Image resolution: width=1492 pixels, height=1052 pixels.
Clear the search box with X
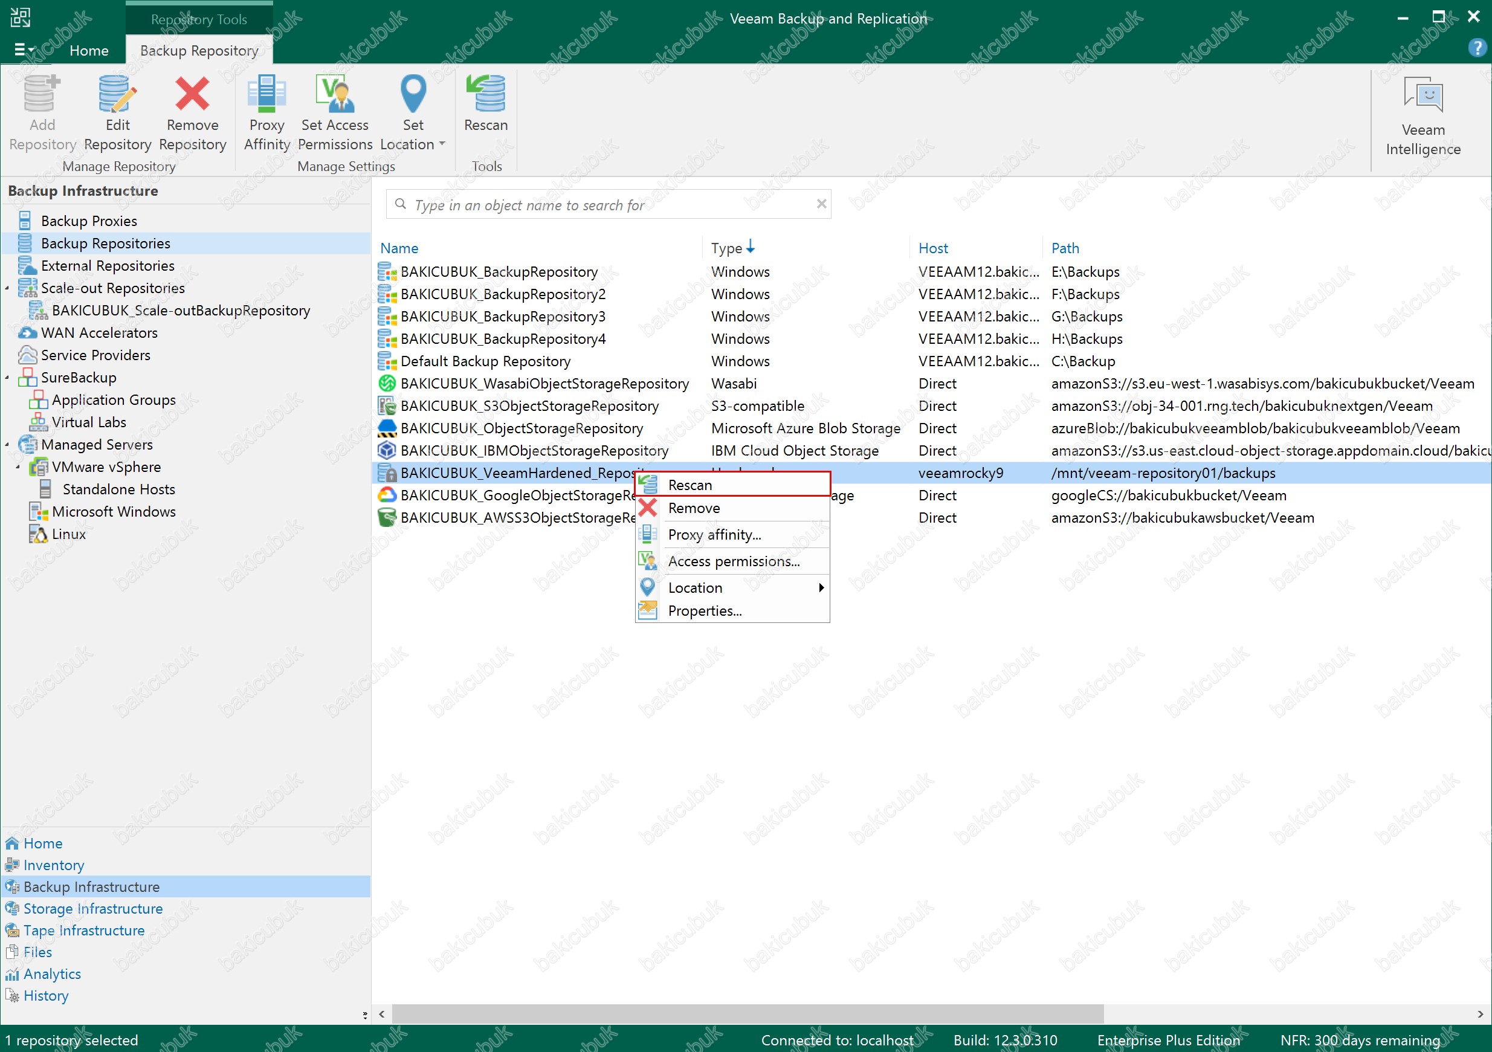(x=821, y=204)
